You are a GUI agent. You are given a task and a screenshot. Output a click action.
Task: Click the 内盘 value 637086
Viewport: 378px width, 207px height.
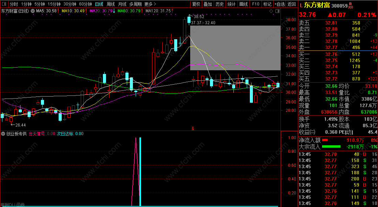point(369,112)
